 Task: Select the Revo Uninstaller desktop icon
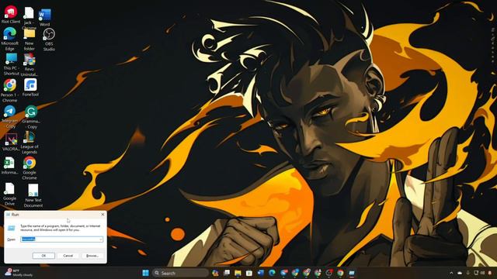(x=30, y=64)
